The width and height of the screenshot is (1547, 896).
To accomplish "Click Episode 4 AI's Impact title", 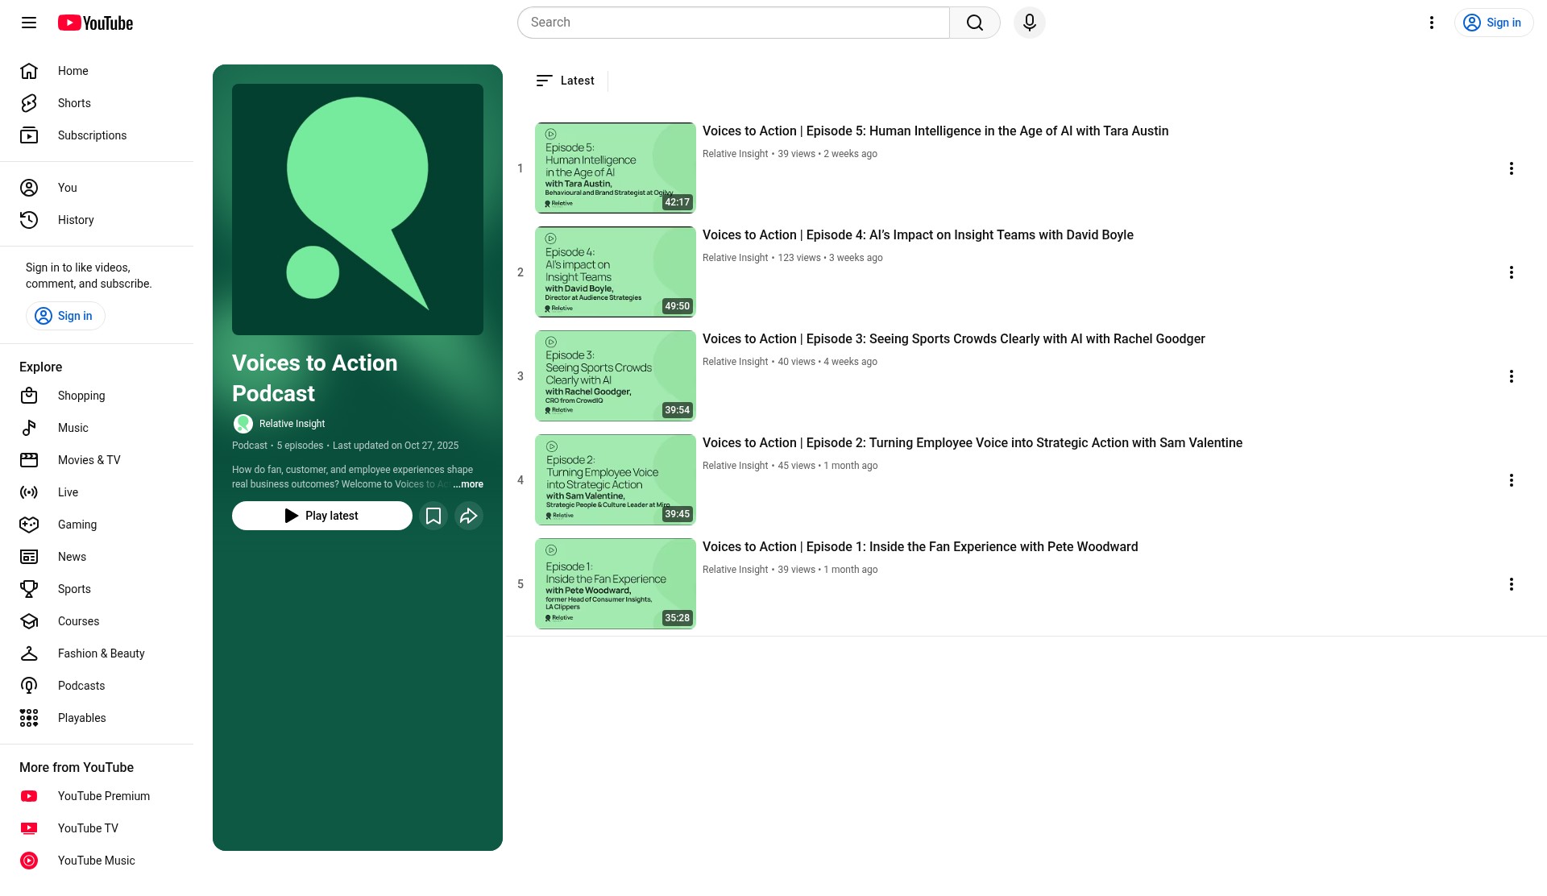I will (918, 235).
